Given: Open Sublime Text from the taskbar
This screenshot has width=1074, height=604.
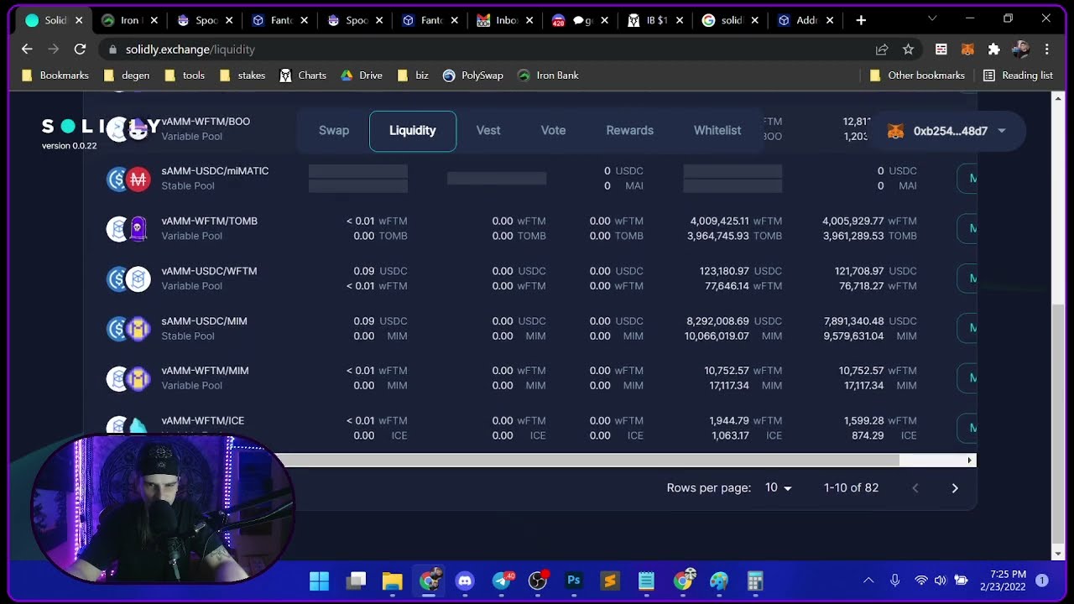Looking at the screenshot, I should click(x=610, y=581).
